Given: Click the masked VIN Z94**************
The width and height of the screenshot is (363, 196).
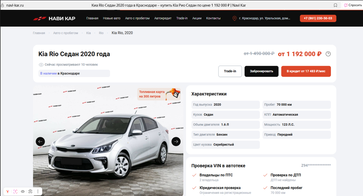Looking at the screenshot, I should 316,166.
